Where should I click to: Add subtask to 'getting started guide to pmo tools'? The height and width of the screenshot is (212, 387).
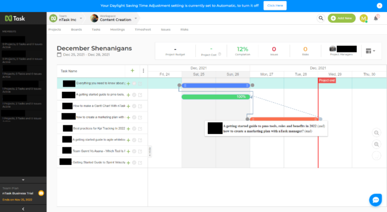coord(128,95)
